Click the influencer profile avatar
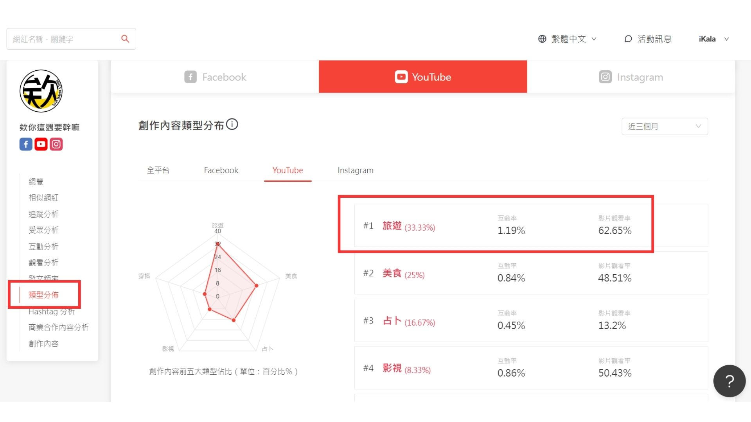This screenshot has height=422, width=751. [41, 91]
